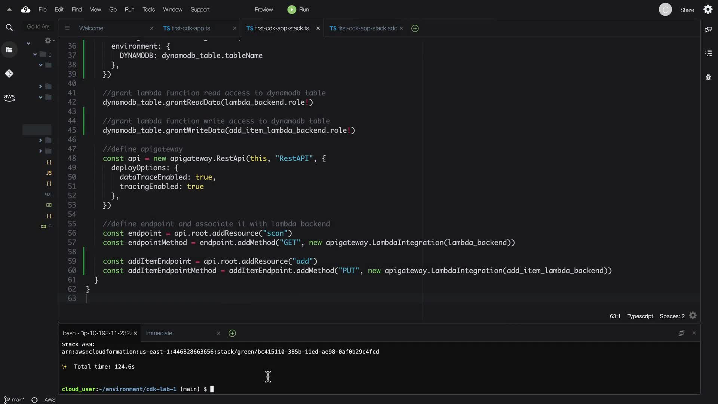The width and height of the screenshot is (718, 404).
Task: Open the search panel magnifier icon
Action: click(9, 27)
